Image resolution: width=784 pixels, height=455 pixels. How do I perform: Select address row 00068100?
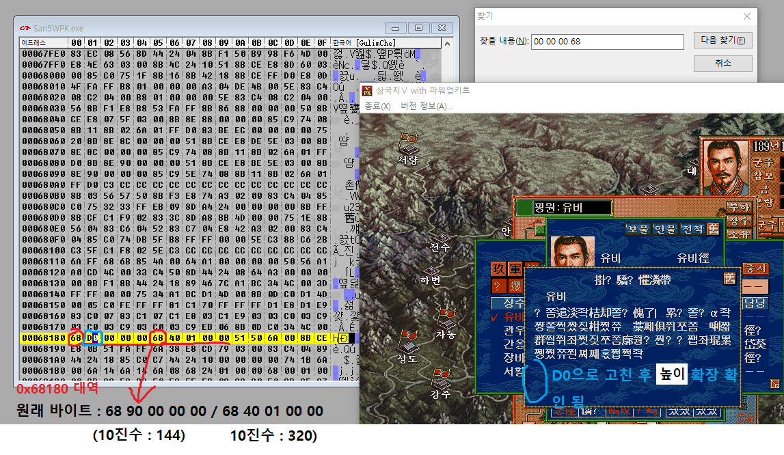(44, 251)
